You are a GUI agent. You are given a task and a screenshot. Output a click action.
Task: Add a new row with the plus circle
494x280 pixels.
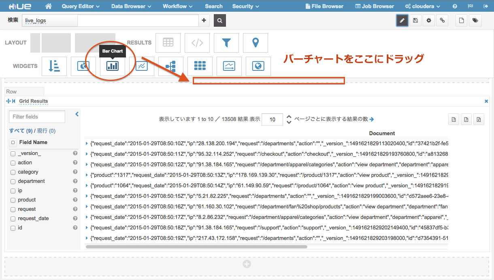coord(247,264)
